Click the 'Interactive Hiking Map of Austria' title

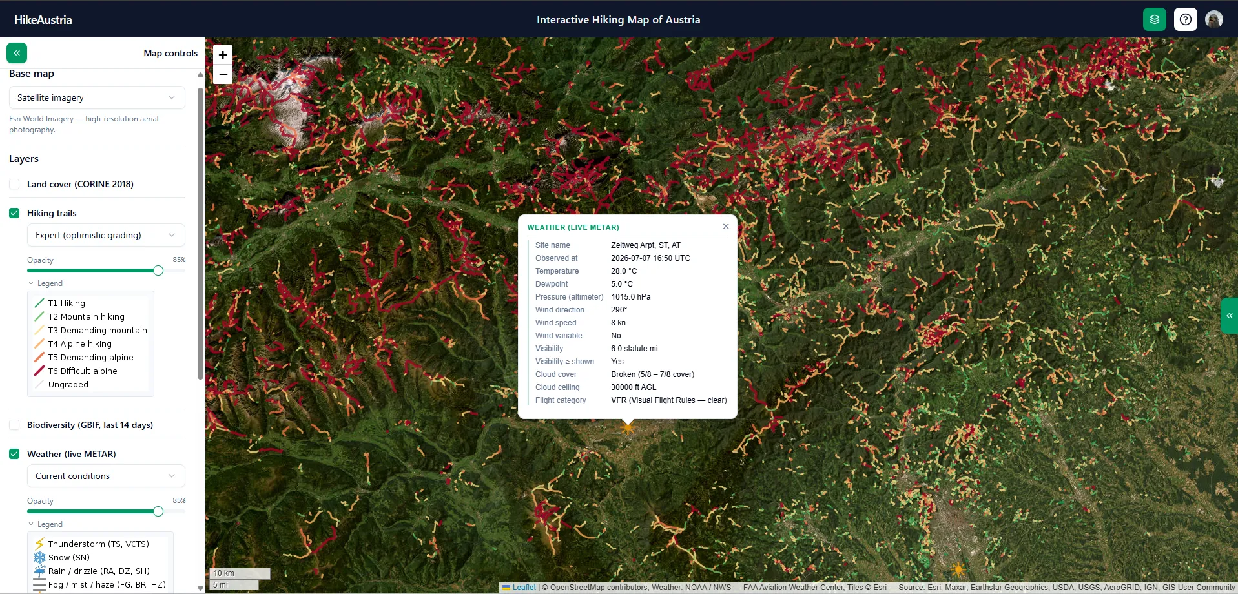[x=619, y=20]
